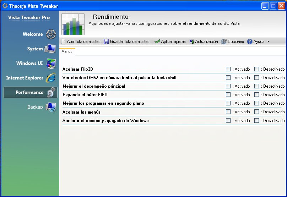Open the Welcome section
This screenshot has width=287, height=197.
(33, 34)
